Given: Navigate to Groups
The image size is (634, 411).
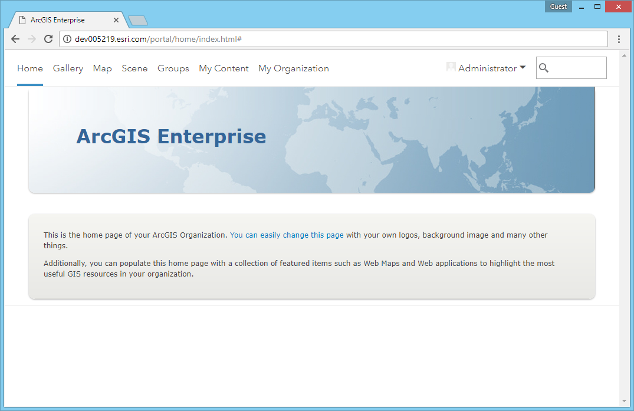Looking at the screenshot, I should point(173,68).
